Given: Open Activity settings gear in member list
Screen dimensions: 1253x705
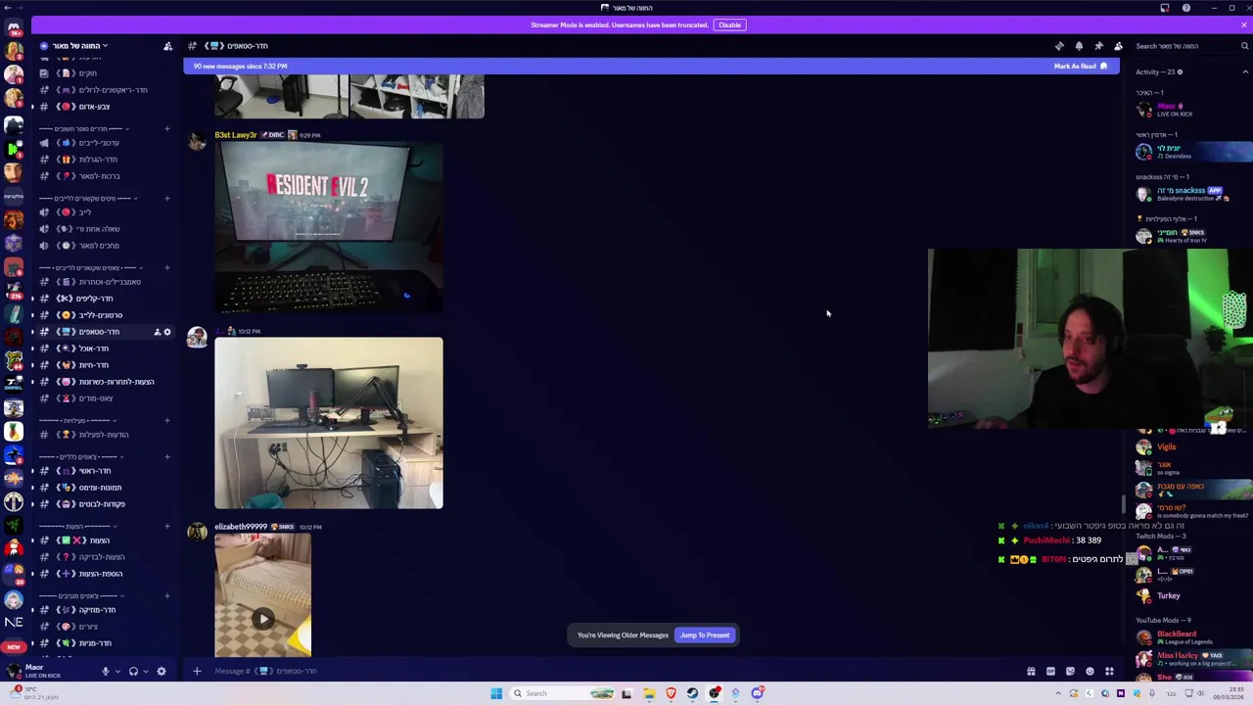Looking at the screenshot, I should pyautogui.click(x=1180, y=71).
